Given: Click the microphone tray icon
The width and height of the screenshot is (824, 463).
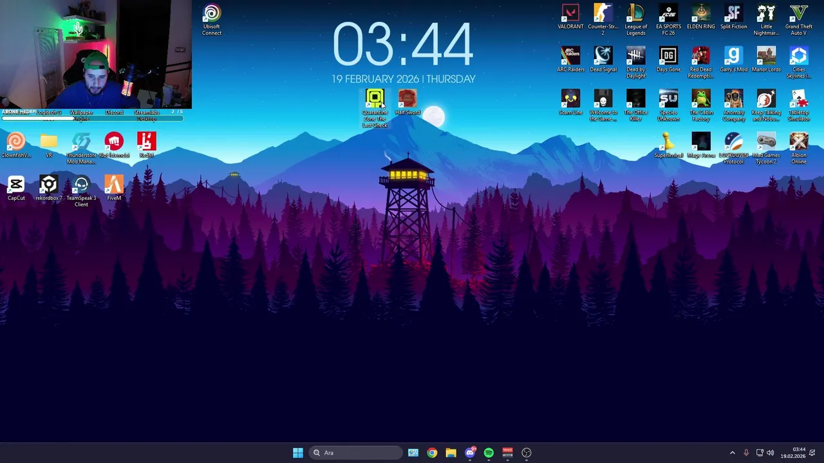Looking at the screenshot, I should coord(746,453).
